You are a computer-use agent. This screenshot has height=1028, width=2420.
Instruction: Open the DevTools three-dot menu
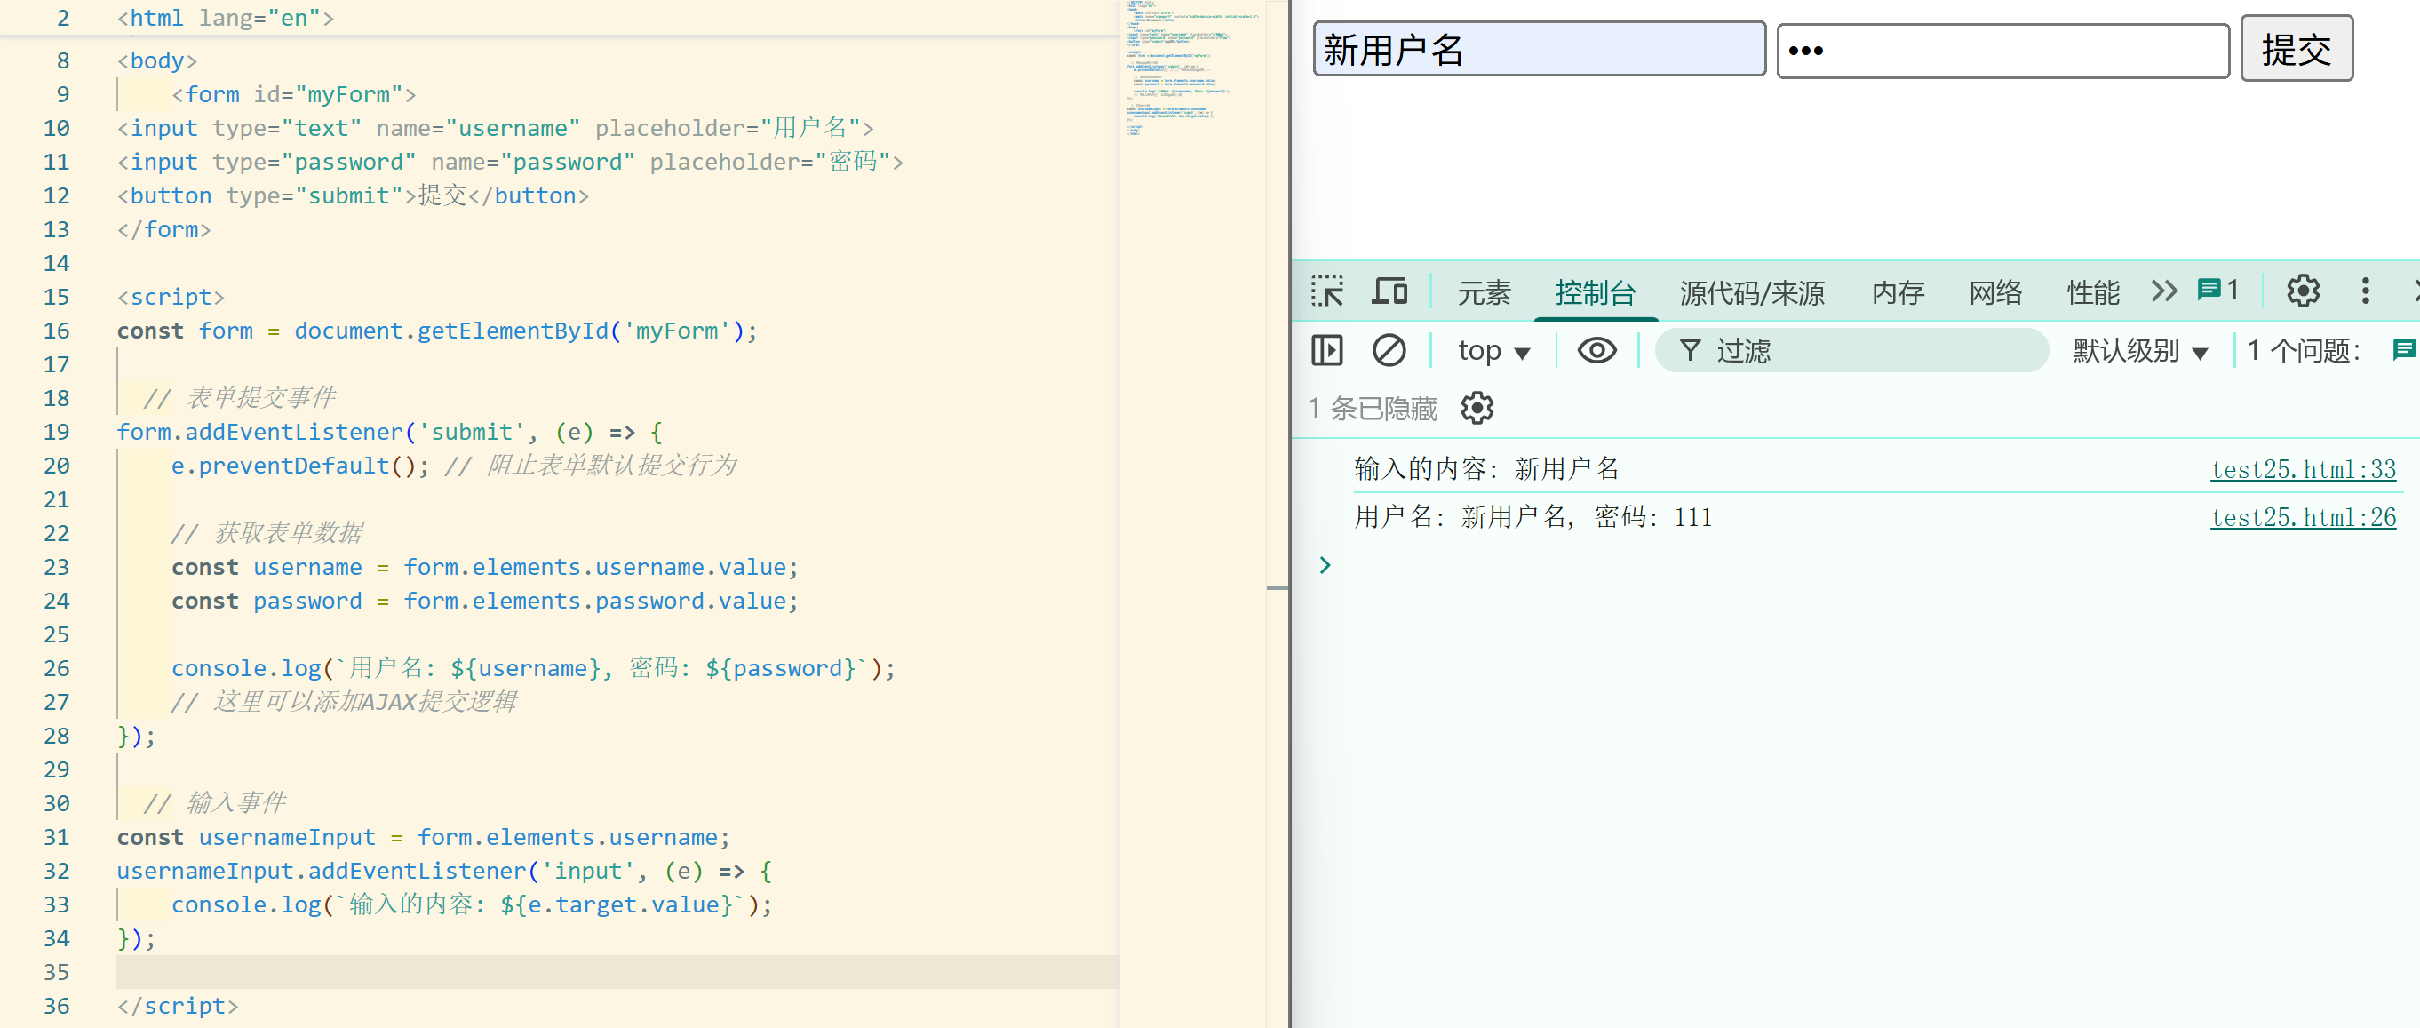[2366, 291]
